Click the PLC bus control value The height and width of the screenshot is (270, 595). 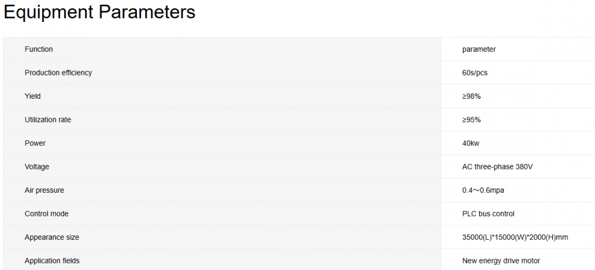488,214
